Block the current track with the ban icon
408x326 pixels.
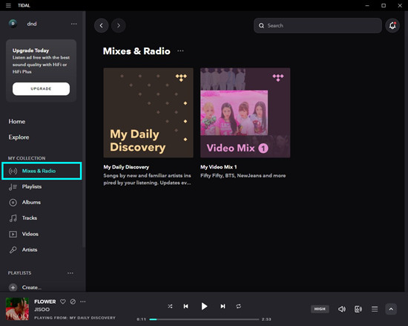[x=73, y=301]
